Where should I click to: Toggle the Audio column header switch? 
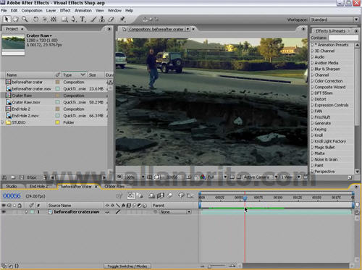point(9,206)
